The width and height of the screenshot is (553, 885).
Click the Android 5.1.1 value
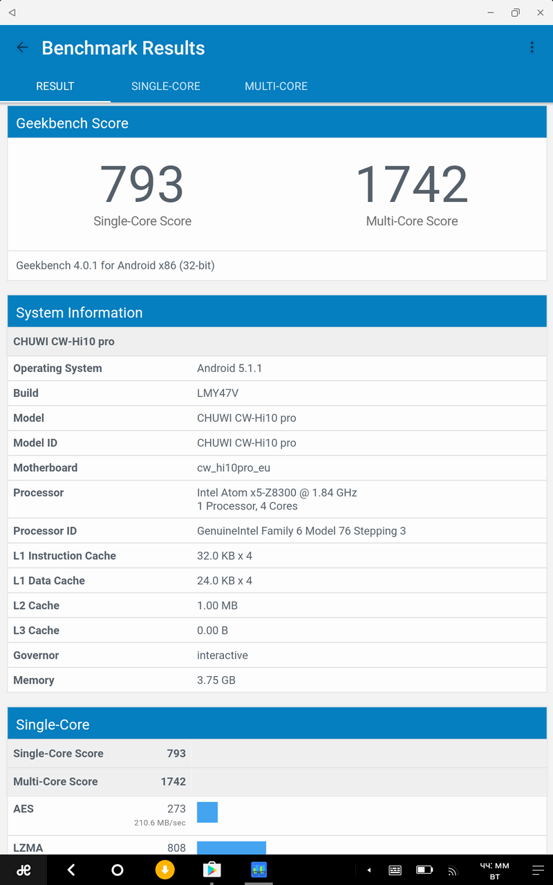pos(229,369)
